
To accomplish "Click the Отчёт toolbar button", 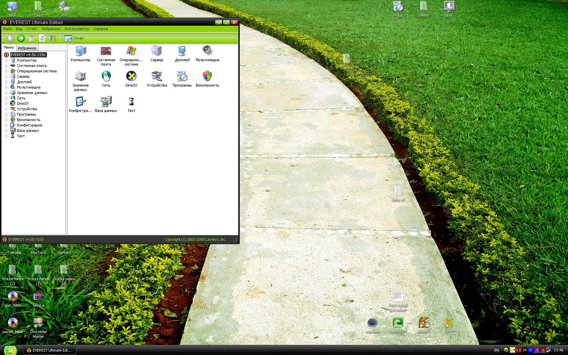I will point(74,38).
